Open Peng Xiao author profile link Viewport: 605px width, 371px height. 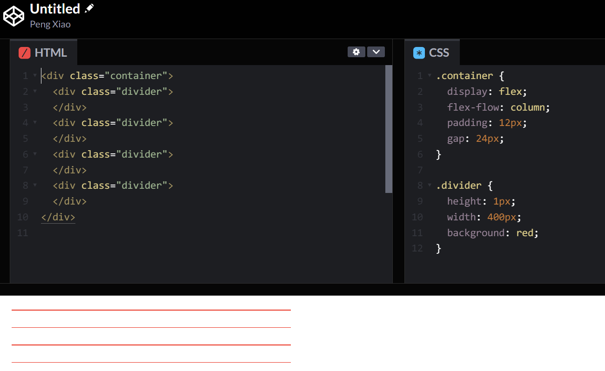click(x=50, y=24)
